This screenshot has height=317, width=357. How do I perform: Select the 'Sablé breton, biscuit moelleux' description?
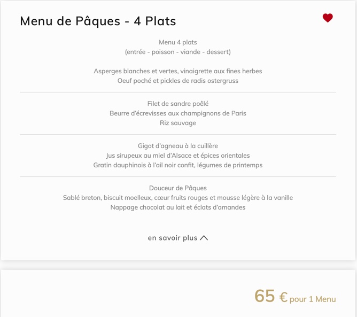[178, 198]
